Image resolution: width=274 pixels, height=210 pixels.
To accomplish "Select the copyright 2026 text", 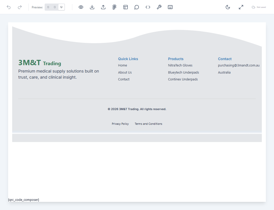I will click(x=137, y=109).
